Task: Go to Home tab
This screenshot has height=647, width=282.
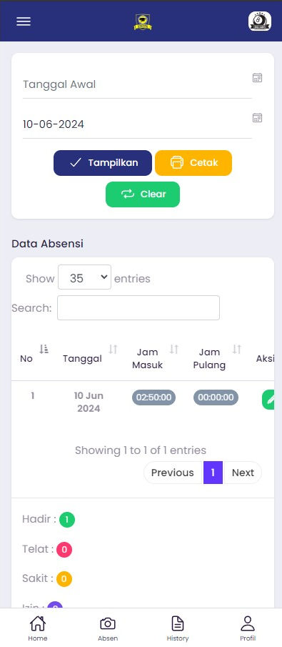Action: pyautogui.click(x=38, y=628)
